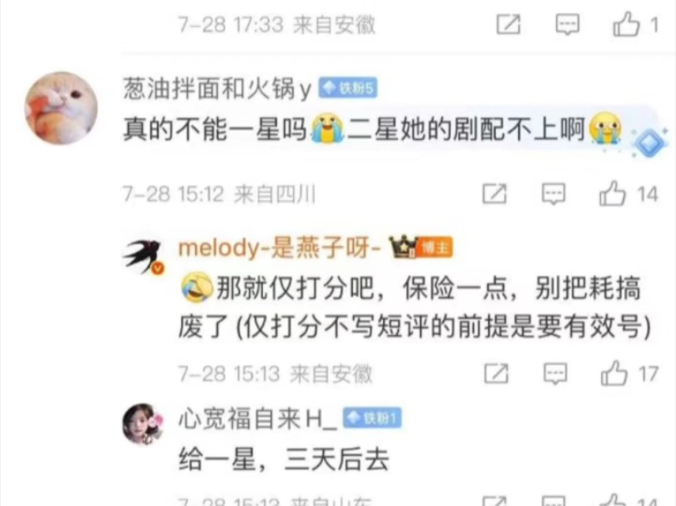The height and width of the screenshot is (506, 676).
Task: Like melody-是燕子呀-'s reply with 17 likes
Action: 614,373
